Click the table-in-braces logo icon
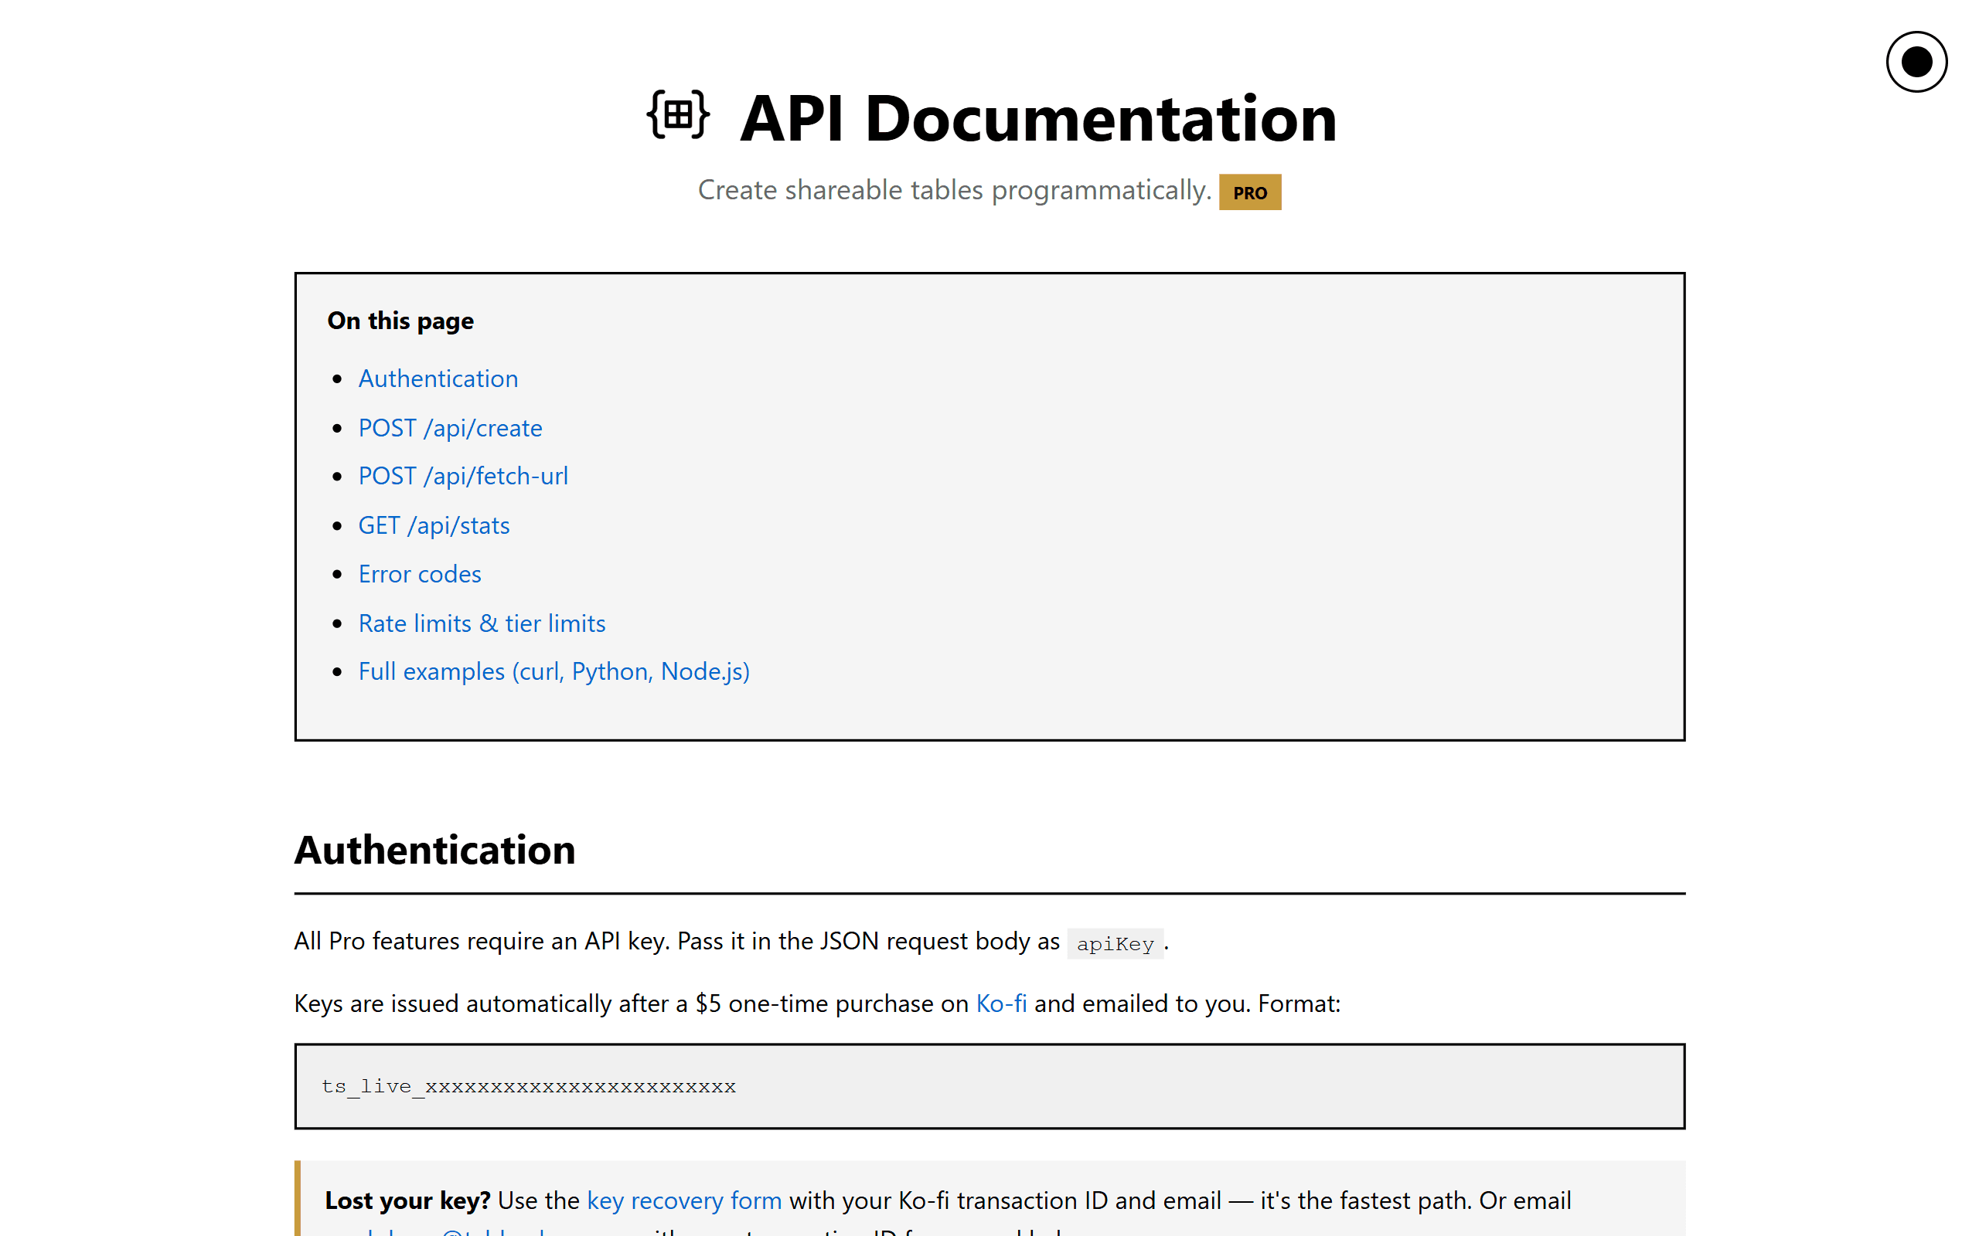This screenshot has width=1979, height=1236. [678, 115]
